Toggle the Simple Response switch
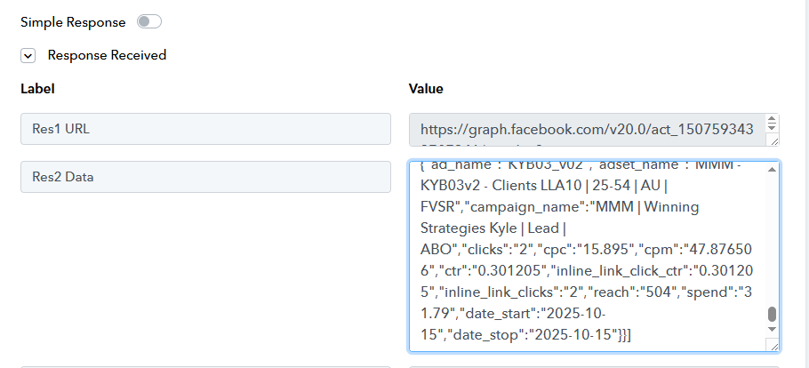The image size is (809, 368). click(148, 21)
